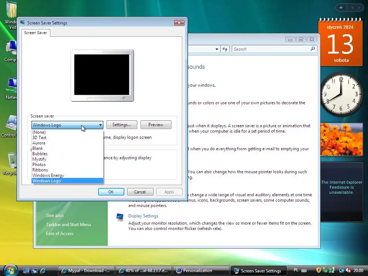Select Mystify screen saver
This screenshot has height=276, width=368.
click(67, 159)
